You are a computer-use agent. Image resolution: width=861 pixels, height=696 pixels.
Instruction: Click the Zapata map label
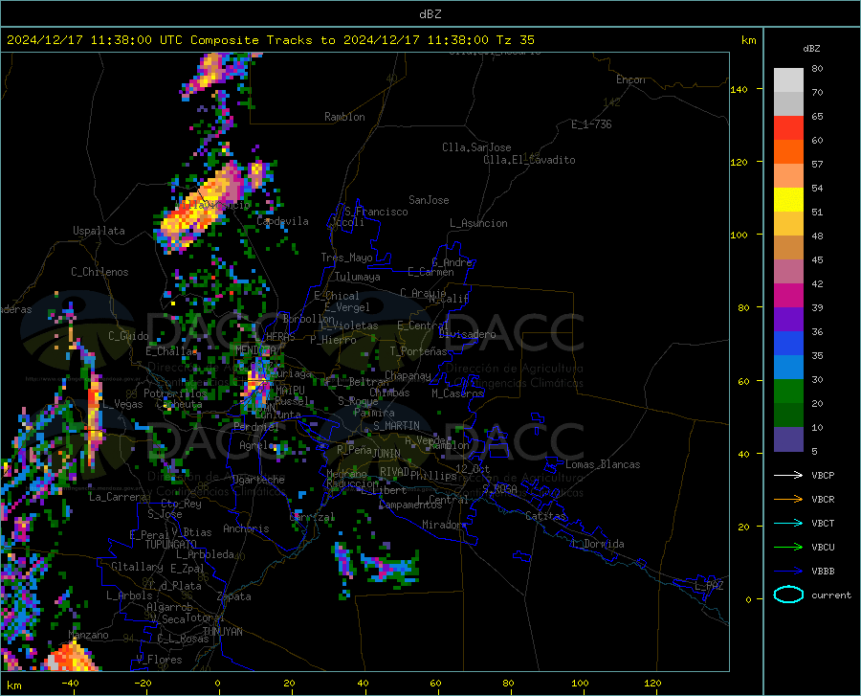(x=234, y=596)
